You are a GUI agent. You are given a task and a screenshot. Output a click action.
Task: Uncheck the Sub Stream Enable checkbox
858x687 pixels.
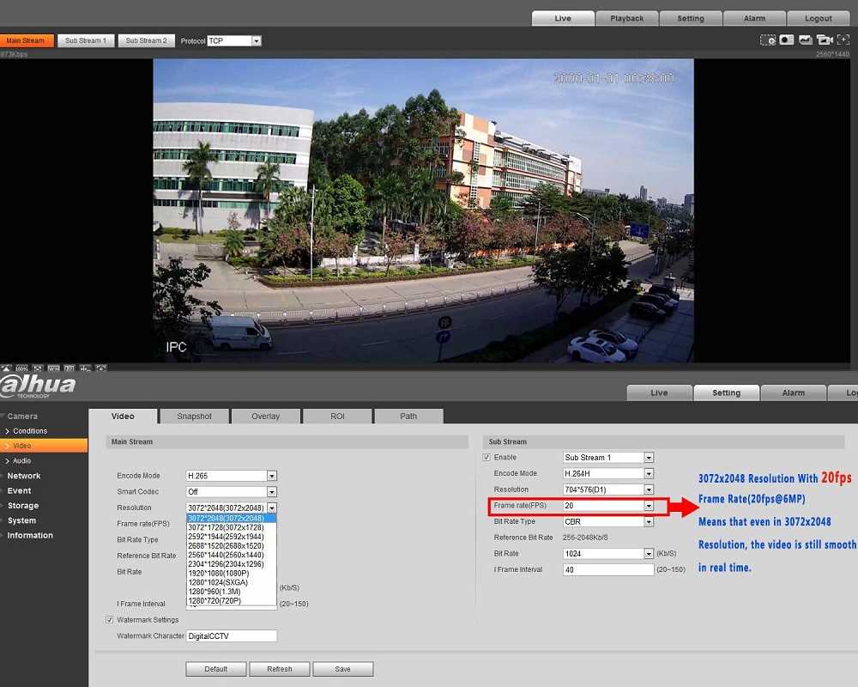487,458
